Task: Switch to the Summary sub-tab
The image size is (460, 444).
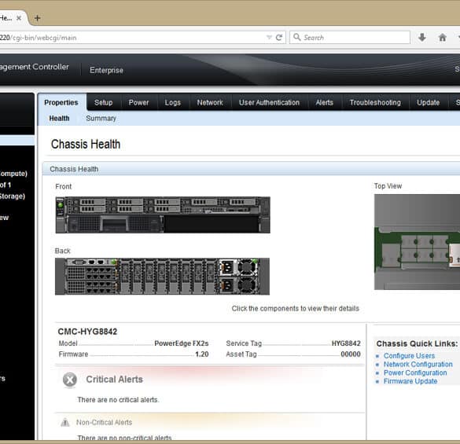Action: click(101, 118)
